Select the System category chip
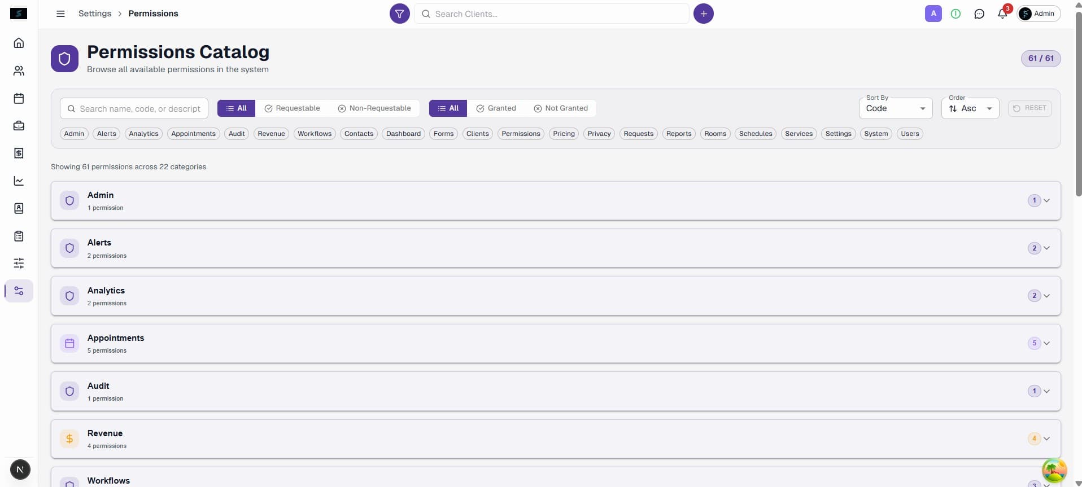Screen dimensions: 1082x487 point(876,134)
